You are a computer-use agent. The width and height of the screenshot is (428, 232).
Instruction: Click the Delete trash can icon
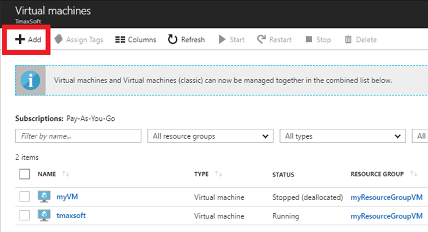point(348,39)
